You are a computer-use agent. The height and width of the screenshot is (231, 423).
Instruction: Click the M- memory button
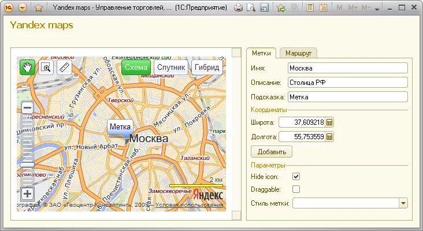pyautogui.click(x=366, y=8)
